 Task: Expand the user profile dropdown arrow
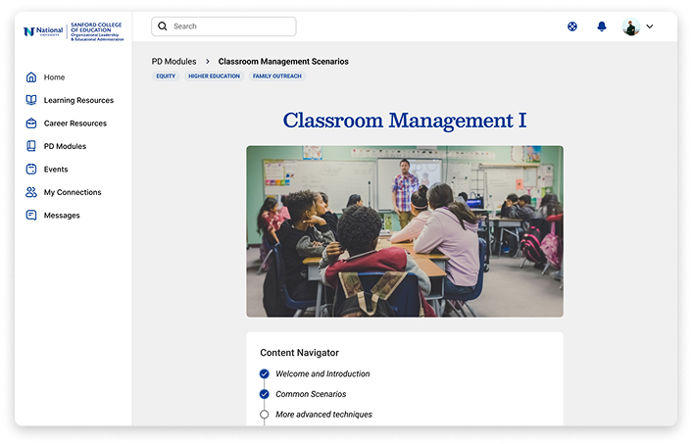650,26
